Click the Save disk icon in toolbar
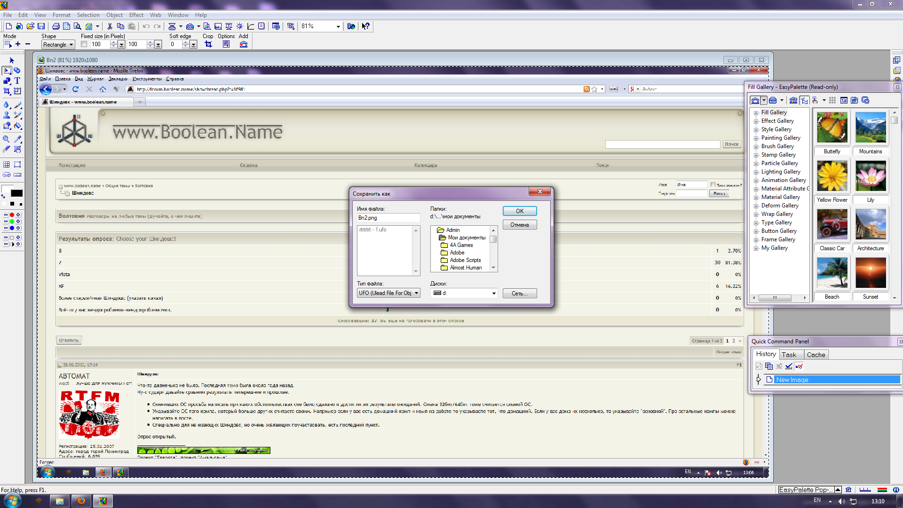The image size is (903, 508). pos(41,26)
